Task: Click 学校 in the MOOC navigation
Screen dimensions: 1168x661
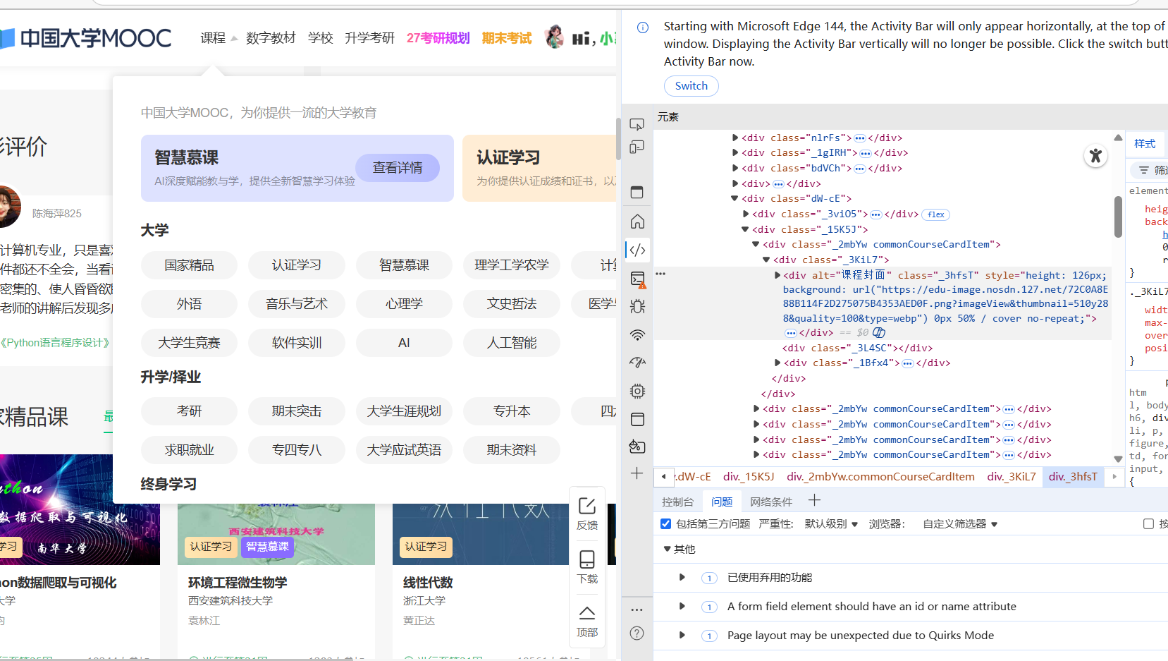Action: 321,38
